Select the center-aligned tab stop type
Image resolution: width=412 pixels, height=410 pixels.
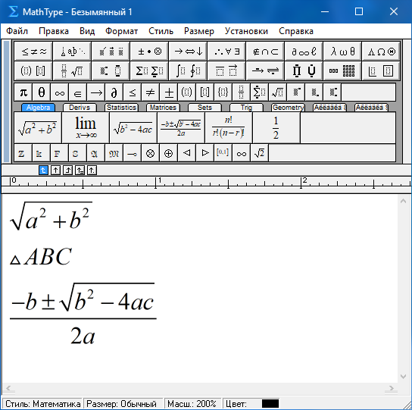click(55, 171)
